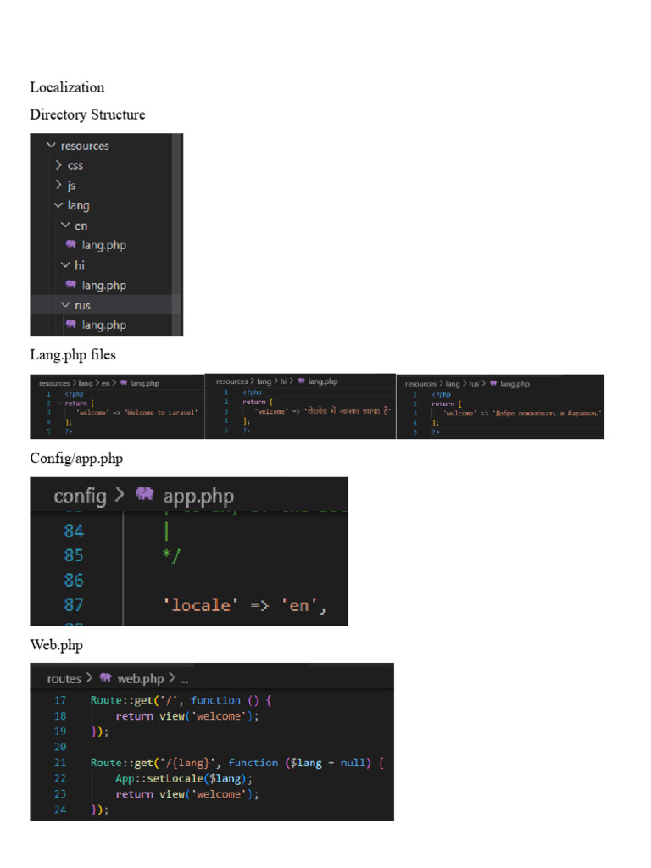
Task: Click 'en' segment in the first breadcrumb
Action: pyautogui.click(x=105, y=383)
